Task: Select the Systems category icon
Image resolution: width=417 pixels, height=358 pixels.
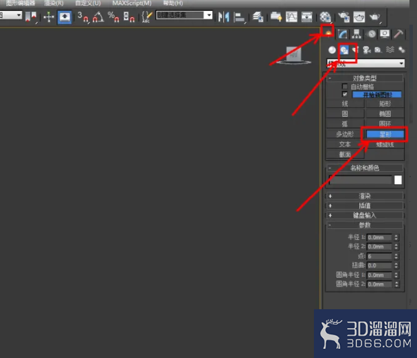Action: coord(401,49)
